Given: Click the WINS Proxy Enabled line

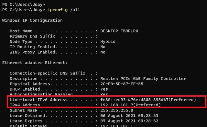Looking at the screenshot, I should click(58, 52).
